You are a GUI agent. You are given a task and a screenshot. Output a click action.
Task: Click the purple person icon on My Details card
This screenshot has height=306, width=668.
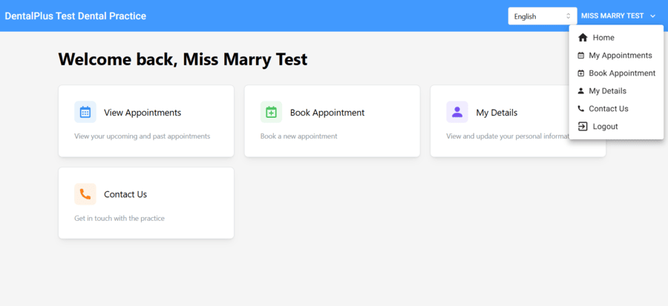coord(457,112)
